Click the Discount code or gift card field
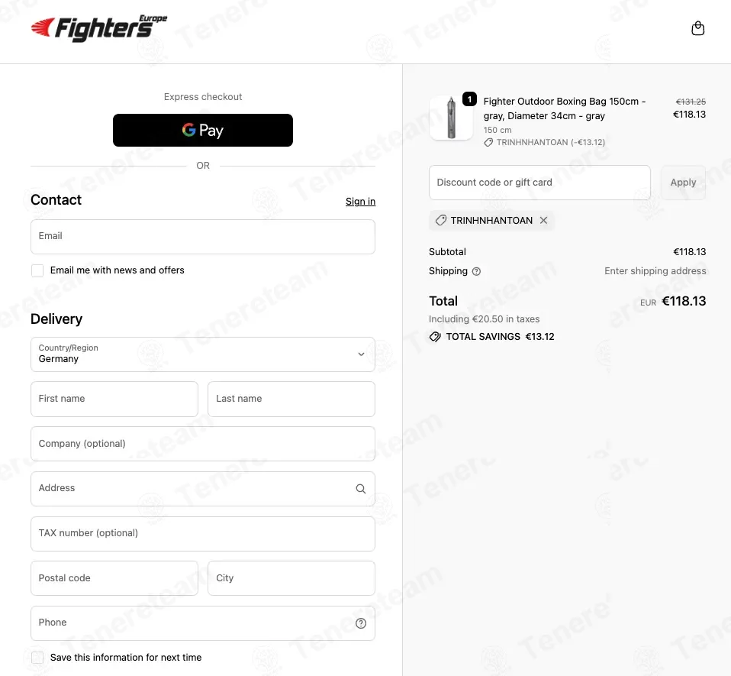Screen dimensions: 731x676 [539, 183]
